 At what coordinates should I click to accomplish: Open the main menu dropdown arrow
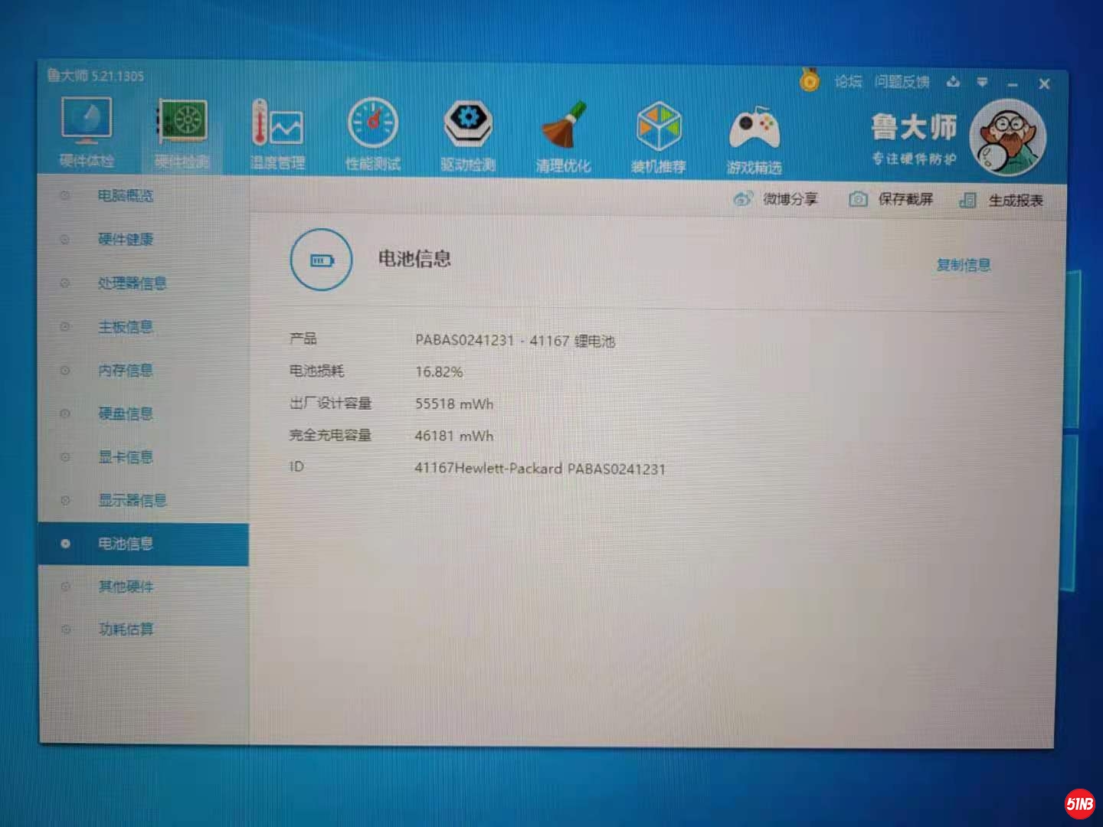[983, 82]
